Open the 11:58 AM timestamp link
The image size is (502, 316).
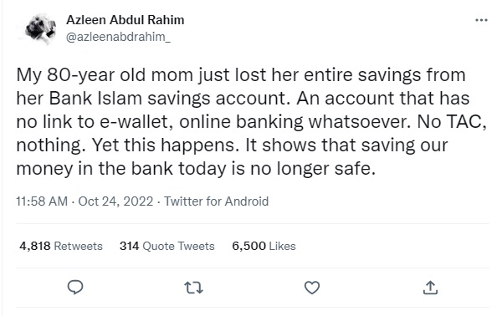tap(42, 201)
